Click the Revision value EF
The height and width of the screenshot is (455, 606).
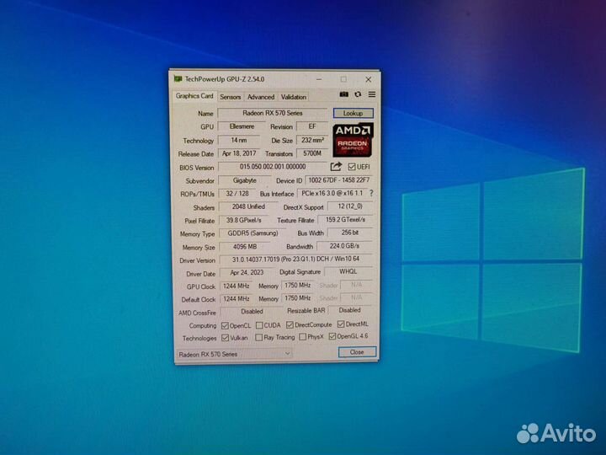(x=312, y=126)
